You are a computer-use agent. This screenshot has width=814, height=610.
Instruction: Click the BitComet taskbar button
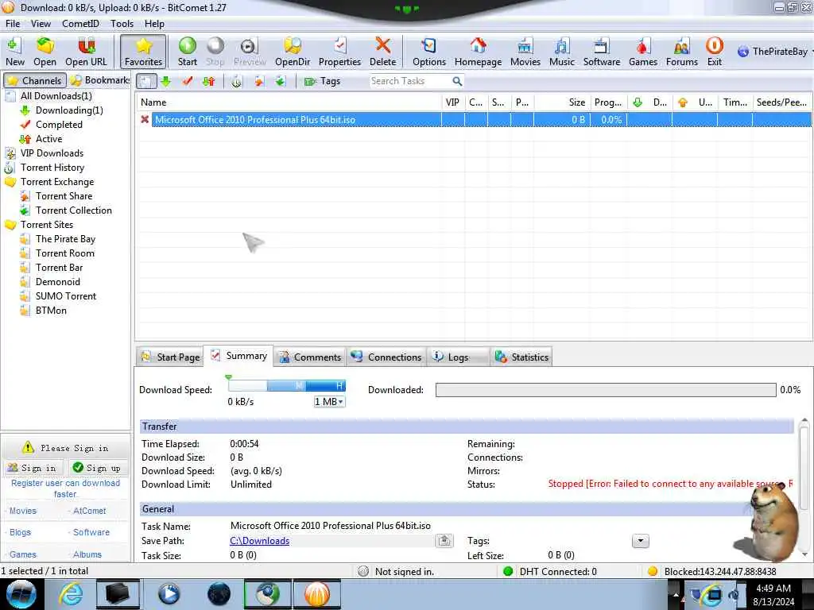coord(316,594)
